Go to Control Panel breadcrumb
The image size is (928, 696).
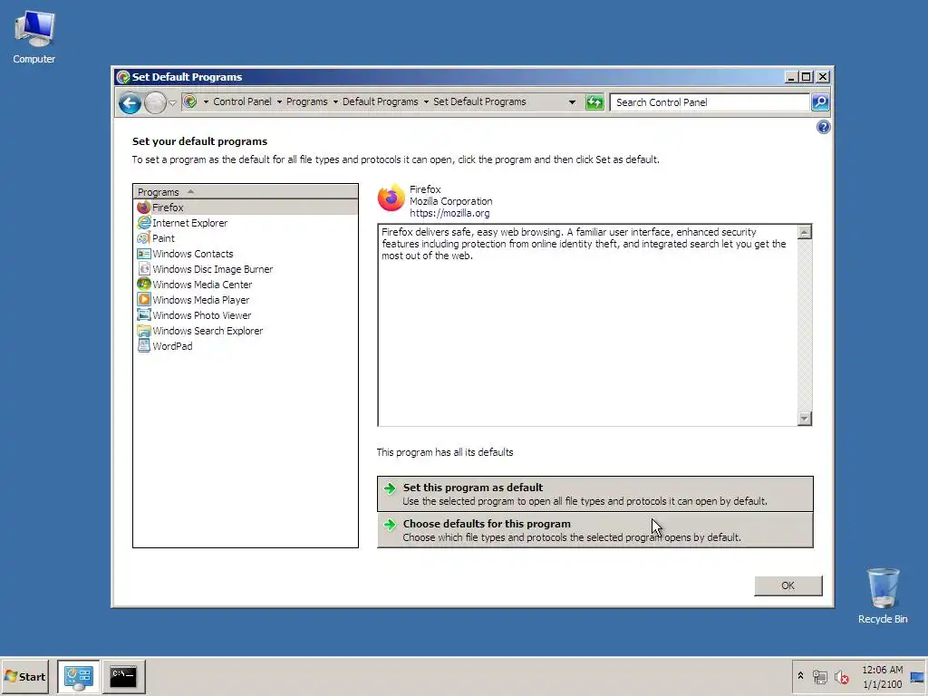point(242,101)
